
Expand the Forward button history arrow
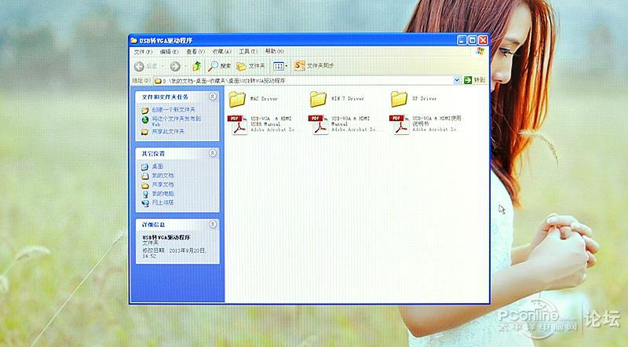click(186, 66)
